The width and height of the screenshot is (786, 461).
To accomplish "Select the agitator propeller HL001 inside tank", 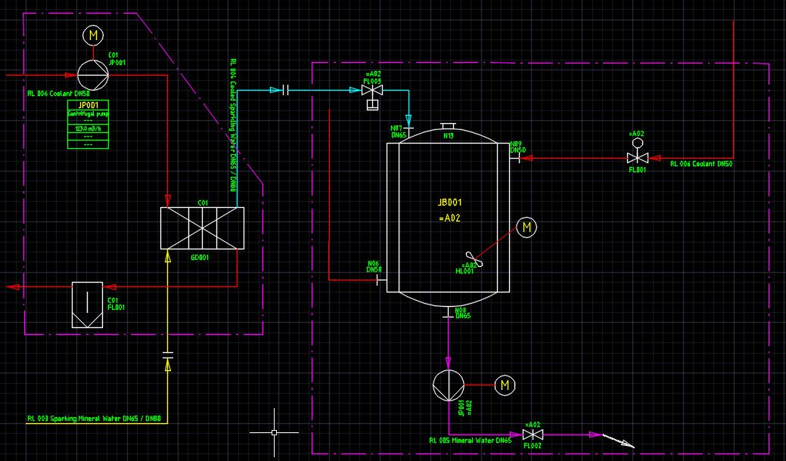I will (476, 259).
